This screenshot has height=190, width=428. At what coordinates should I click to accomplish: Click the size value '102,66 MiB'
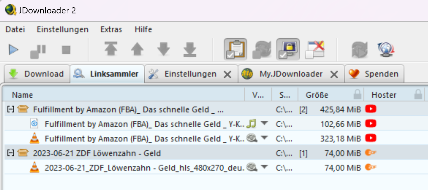click(x=340, y=124)
